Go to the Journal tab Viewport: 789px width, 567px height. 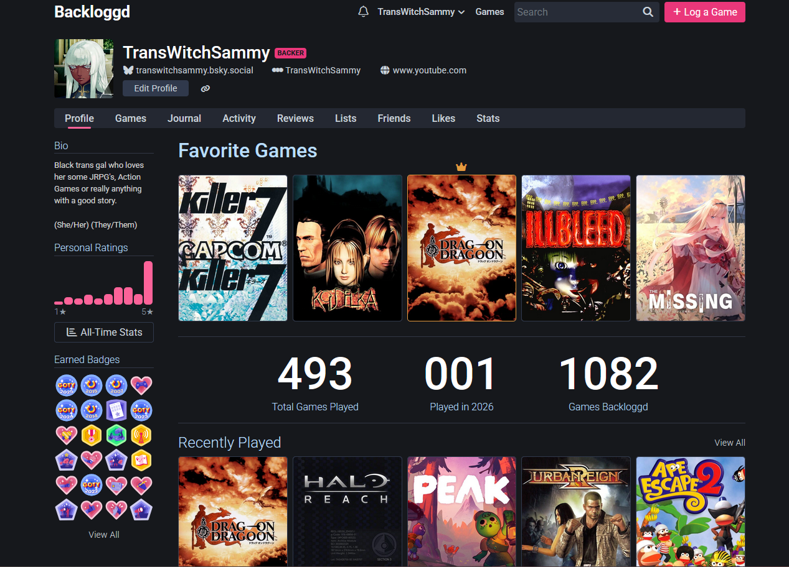[x=184, y=118]
